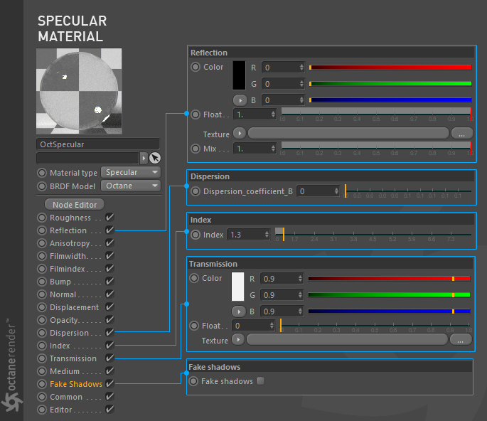Image resolution: width=487 pixels, height=421 pixels.
Task: Click the Fake shadows parameter animation dot
Action: pyautogui.click(x=193, y=381)
